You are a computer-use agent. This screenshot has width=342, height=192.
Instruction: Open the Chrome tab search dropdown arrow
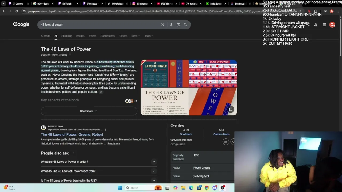coord(3,4)
